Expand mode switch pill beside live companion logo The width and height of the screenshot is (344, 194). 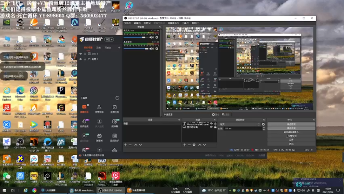coord(109,39)
